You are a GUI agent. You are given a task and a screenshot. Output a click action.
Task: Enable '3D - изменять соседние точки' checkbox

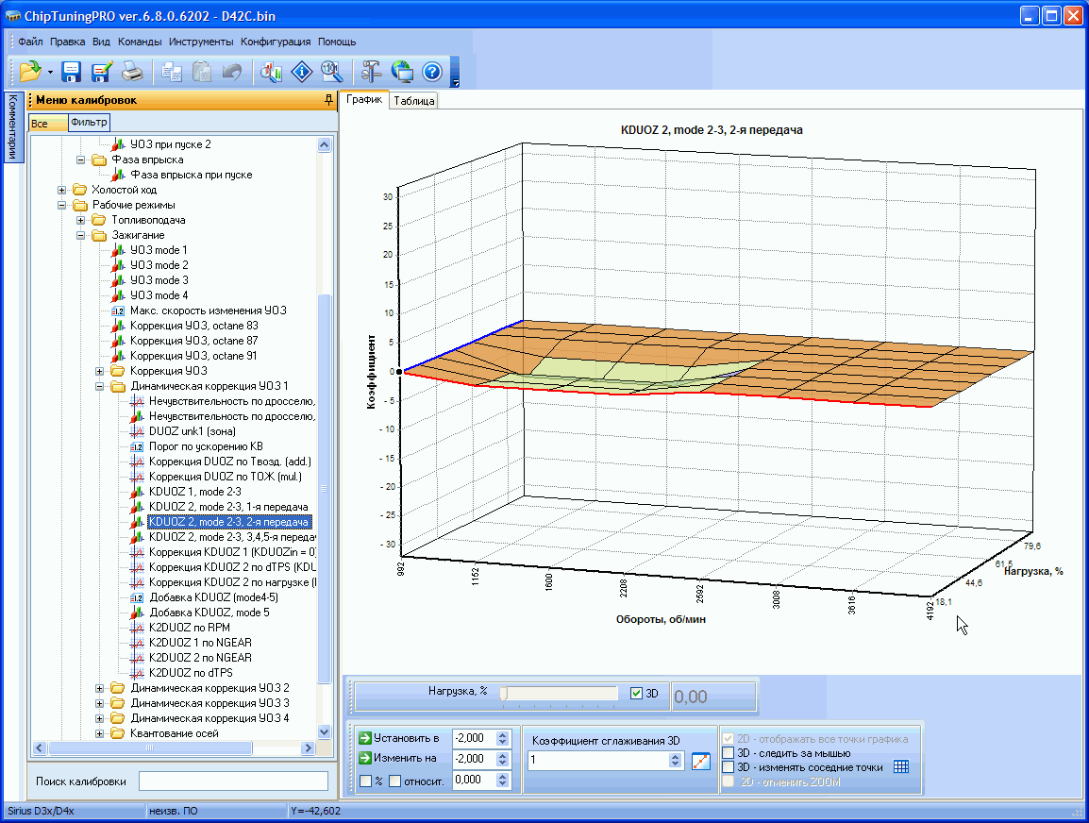tap(728, 767)
